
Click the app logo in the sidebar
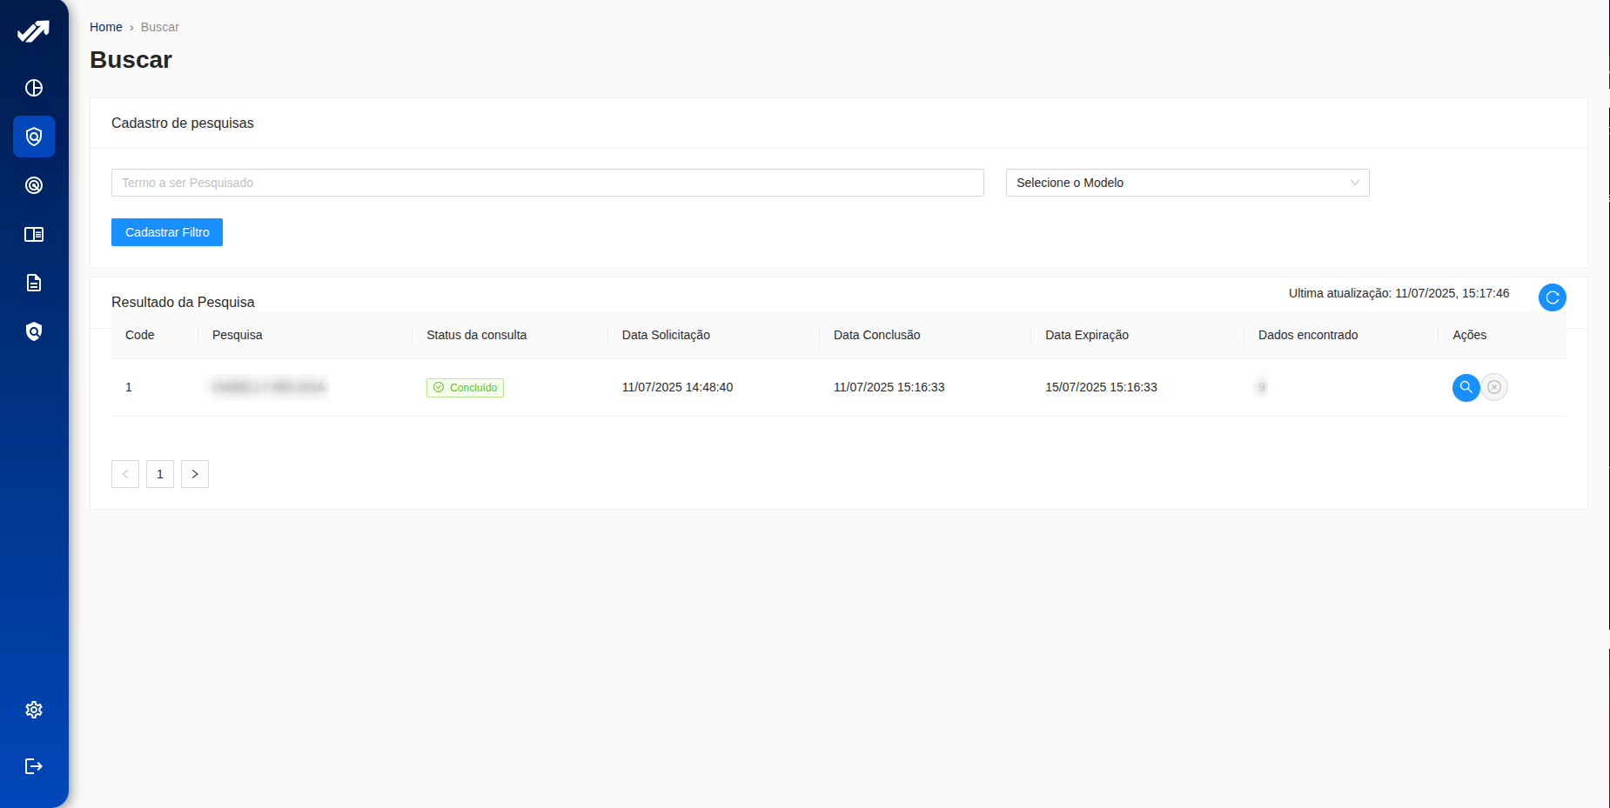coord(34,32)
